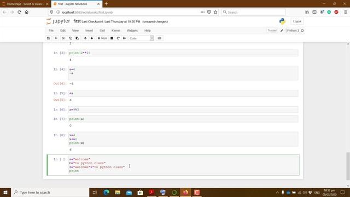The width and height of the screenshot is (350, 197).
Task: Click the cell In [3] print(2**2) code
Action: click(x=183, y=53)
